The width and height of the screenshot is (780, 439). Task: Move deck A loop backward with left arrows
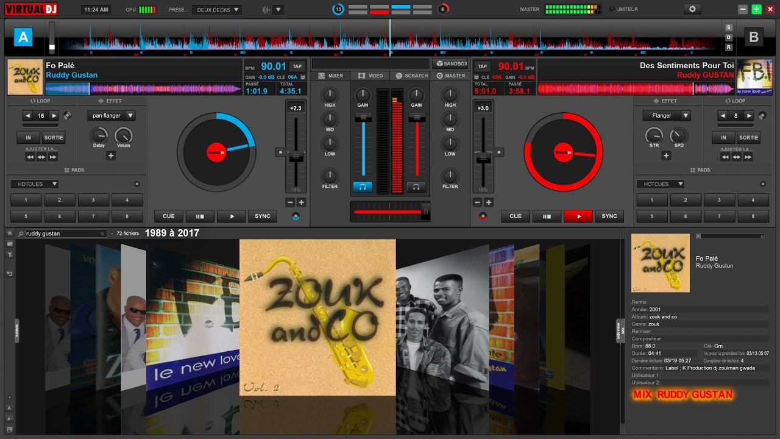[30, 157]
